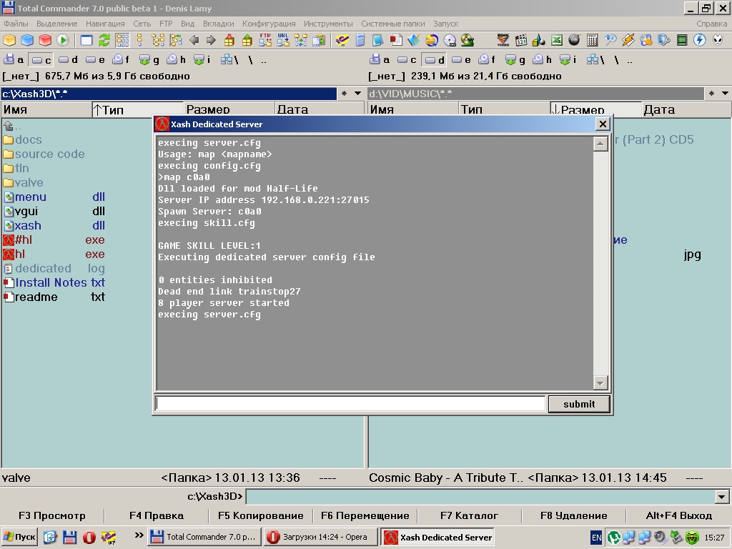Click the black bomb toolbar icon
This screenshot has height=549, width=732.
click(x=574, y=40)
